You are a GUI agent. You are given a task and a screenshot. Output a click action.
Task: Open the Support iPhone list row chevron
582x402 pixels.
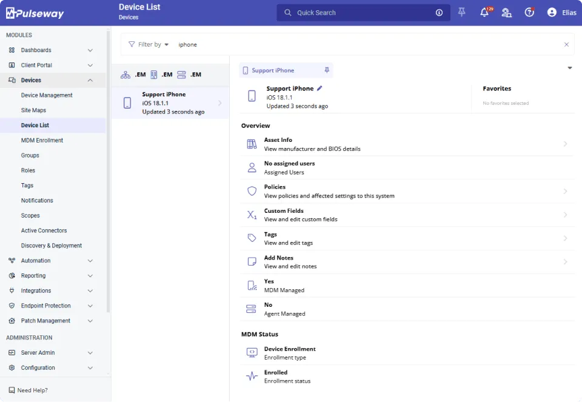tap(219, 103)
